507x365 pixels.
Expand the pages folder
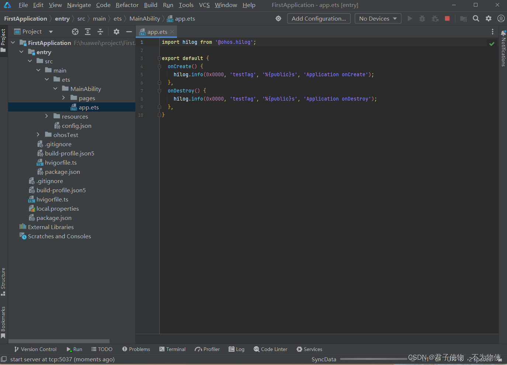[63, 98]
